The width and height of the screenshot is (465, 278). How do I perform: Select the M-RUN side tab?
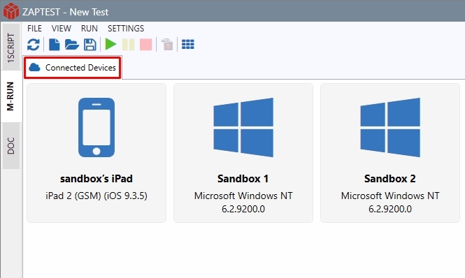pos(11,96)
